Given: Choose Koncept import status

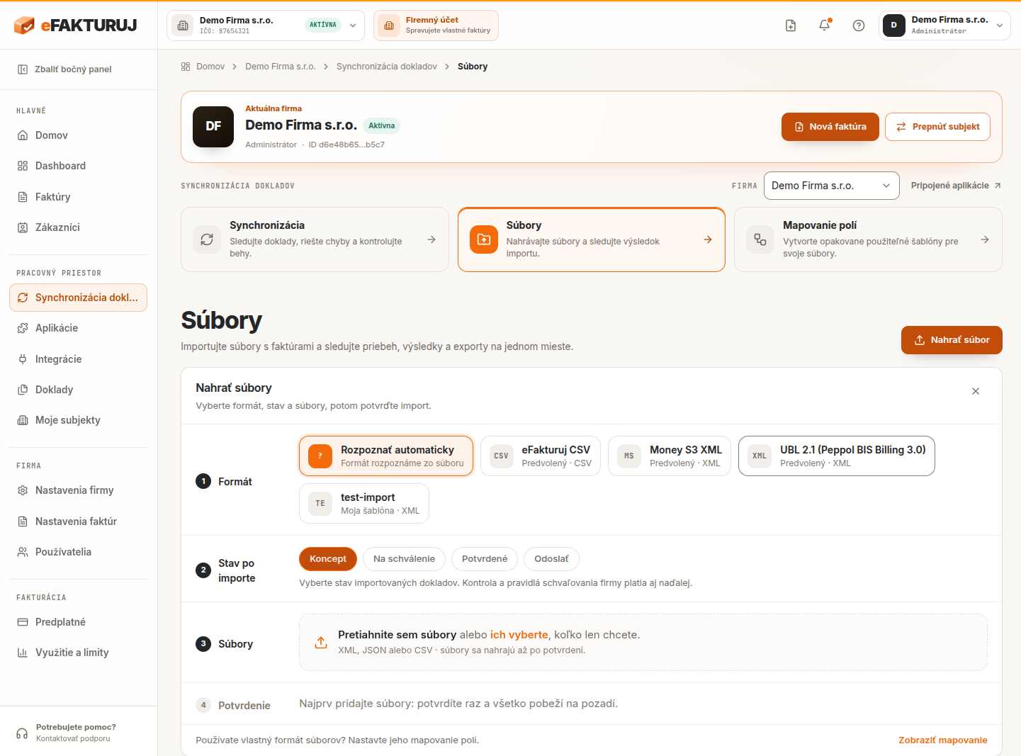Looking at the screenshot, I should 328,559.
